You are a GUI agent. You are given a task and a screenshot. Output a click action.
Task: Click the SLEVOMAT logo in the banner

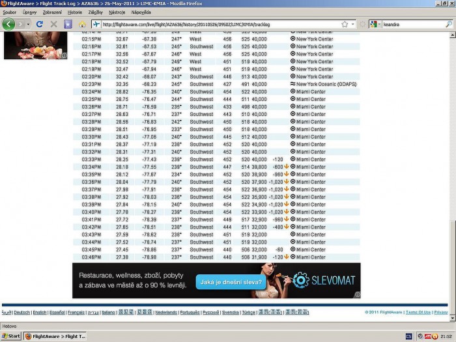(324, 280)
